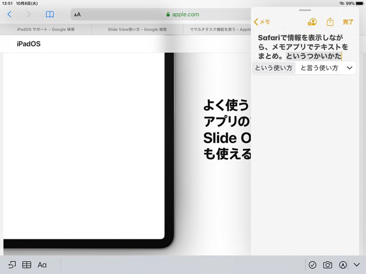
Task: Expand the conversion candidates list
Action: pos(350,67)
